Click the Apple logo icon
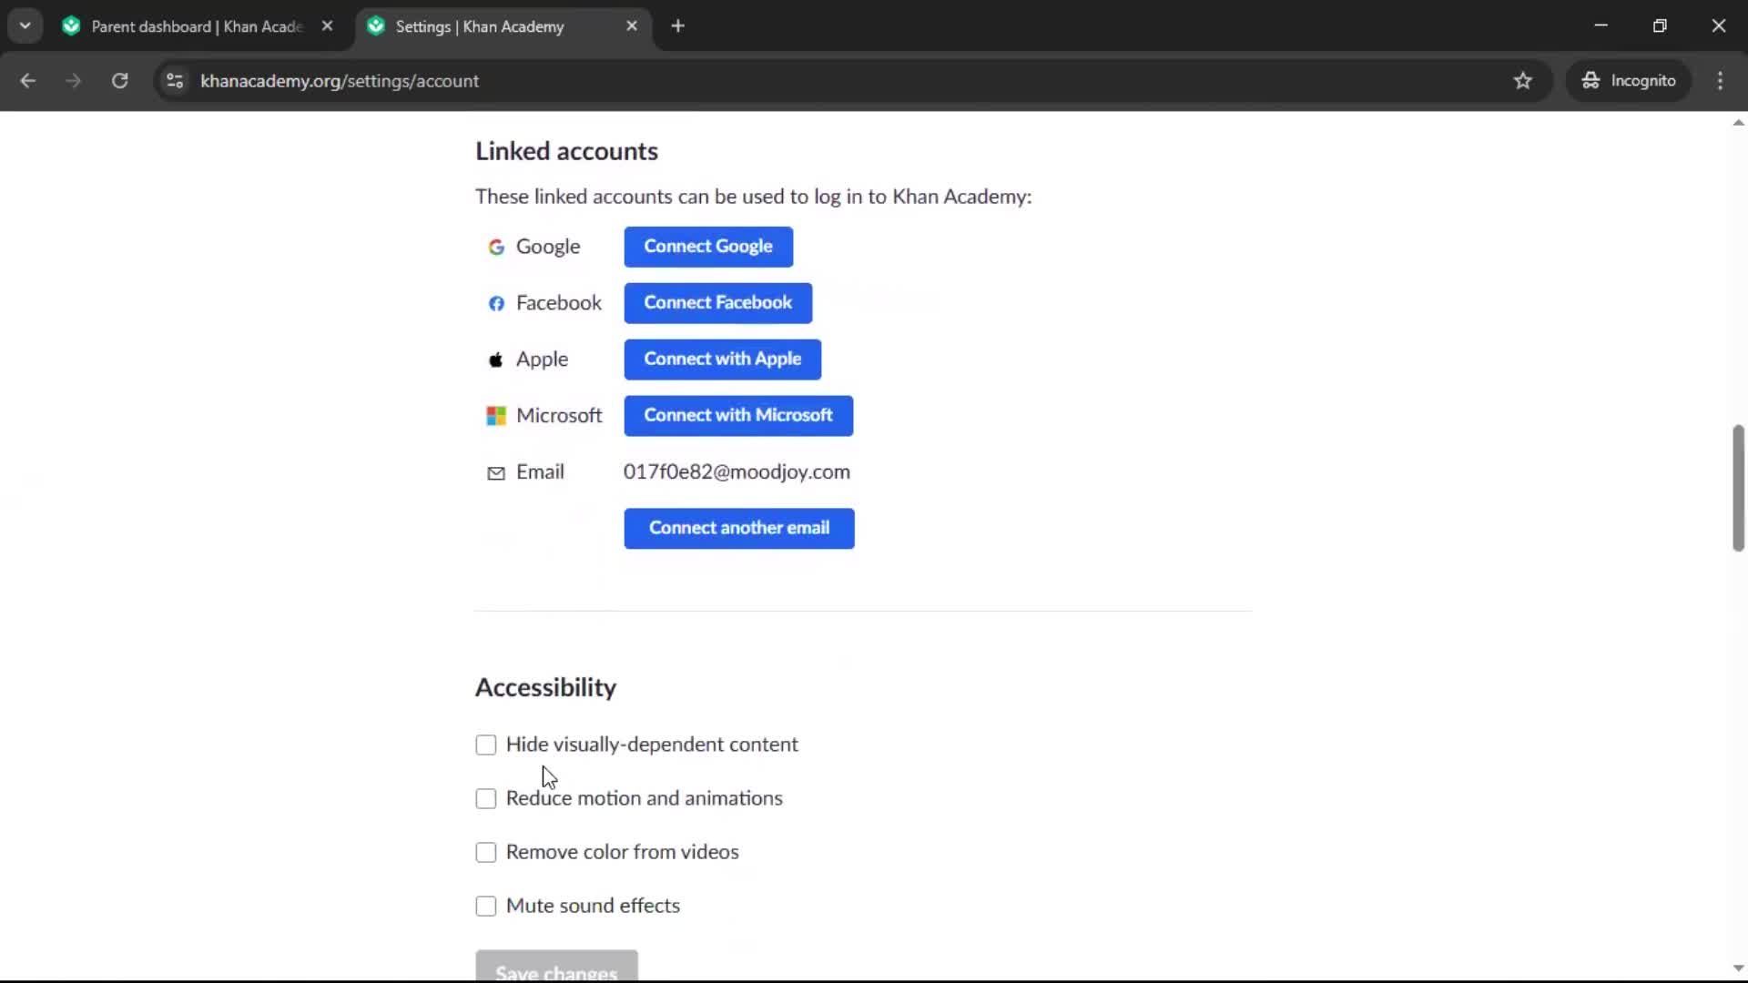 pyautogui.click(x=496, y=360)
